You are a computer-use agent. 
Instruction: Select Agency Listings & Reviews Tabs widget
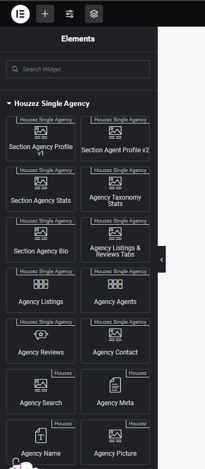[x=115, y=240]
